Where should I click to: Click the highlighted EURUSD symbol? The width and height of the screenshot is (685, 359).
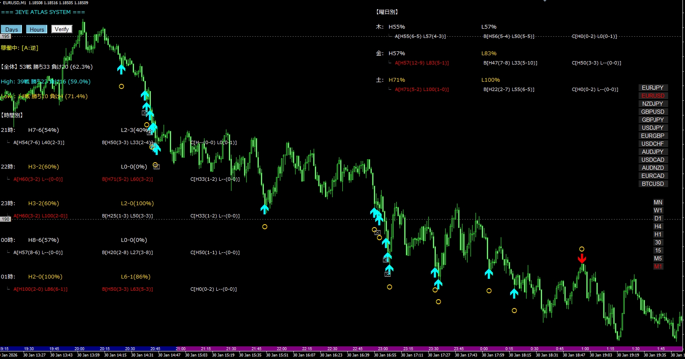pyautogui.click(x=653, y=96)
